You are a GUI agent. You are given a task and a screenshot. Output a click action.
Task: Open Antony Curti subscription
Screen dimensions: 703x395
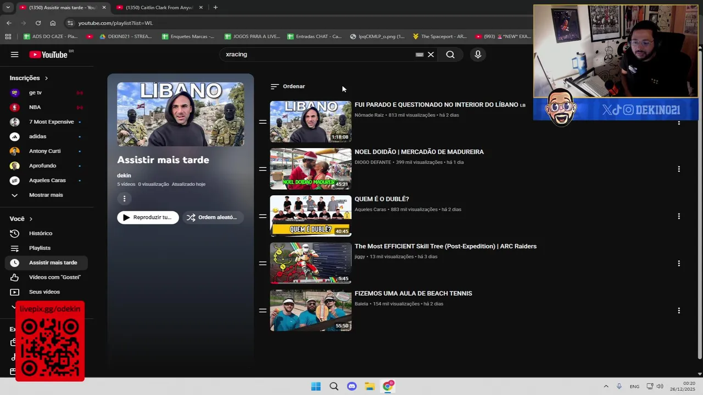coord(46,151)
